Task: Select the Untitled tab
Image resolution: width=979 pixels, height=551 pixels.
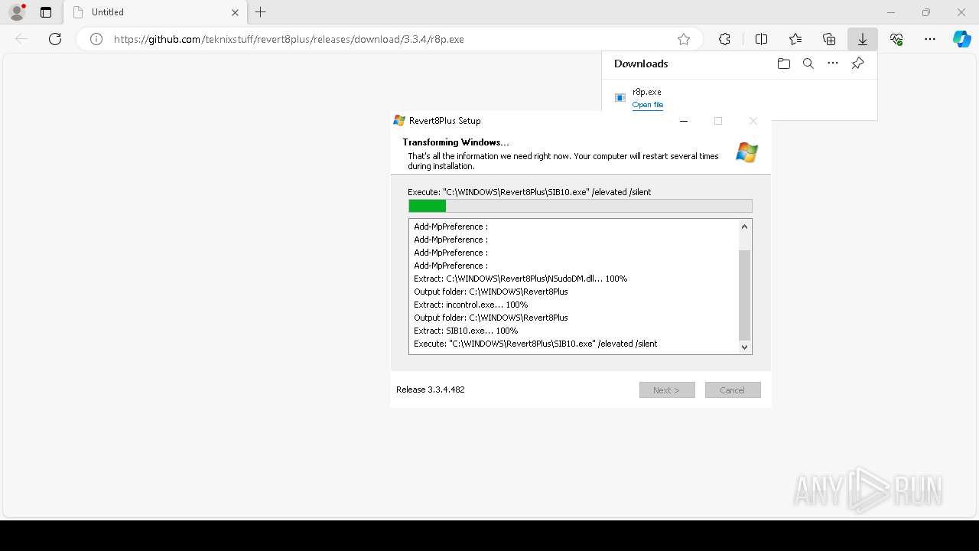Action: pyautogui.click(x=155, y=12)
